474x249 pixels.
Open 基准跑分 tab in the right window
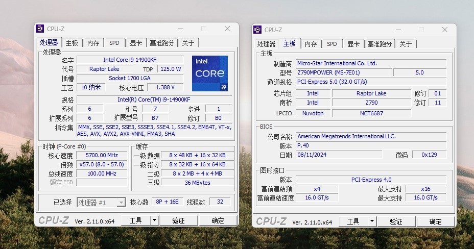coord(380,44)
